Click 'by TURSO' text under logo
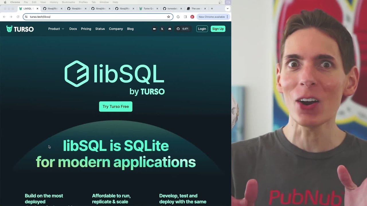This screenshot has height=206, width=367. tap(147, 92)
